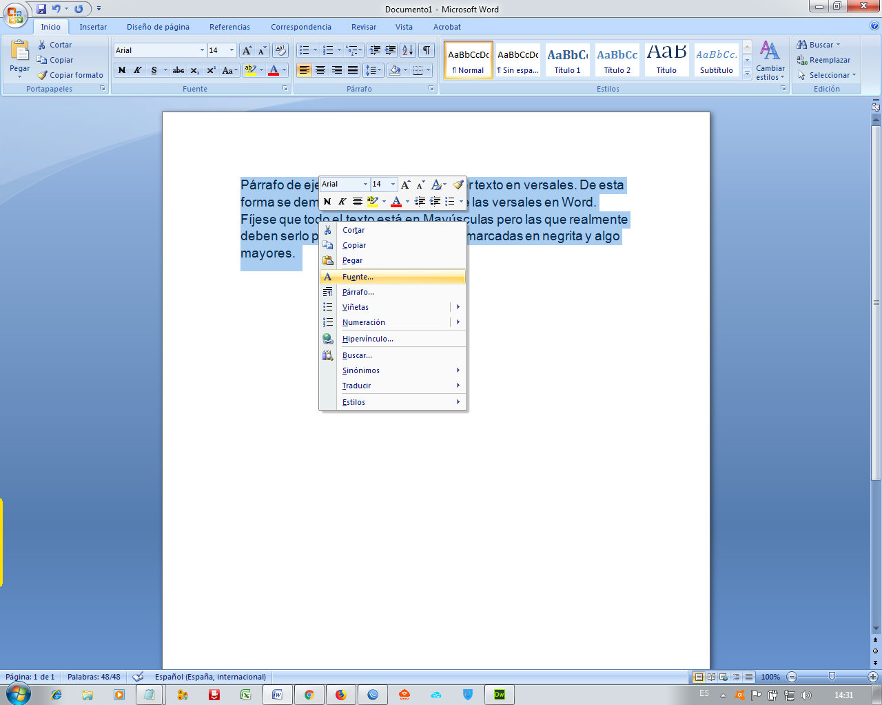Viewport: 882px width, 705px height.
Task: Increase font size with the mini toolbar Agrandar icon
Action: (x=405, y=184)
